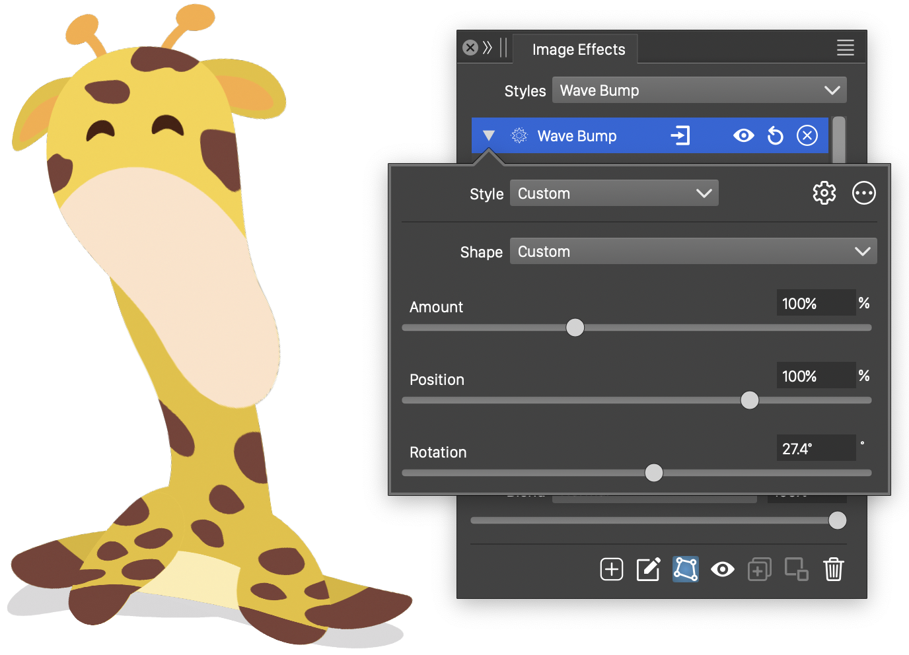Open the Shape dropdown set to Custom
Screen dimensions: 909x655
[693, 252]
